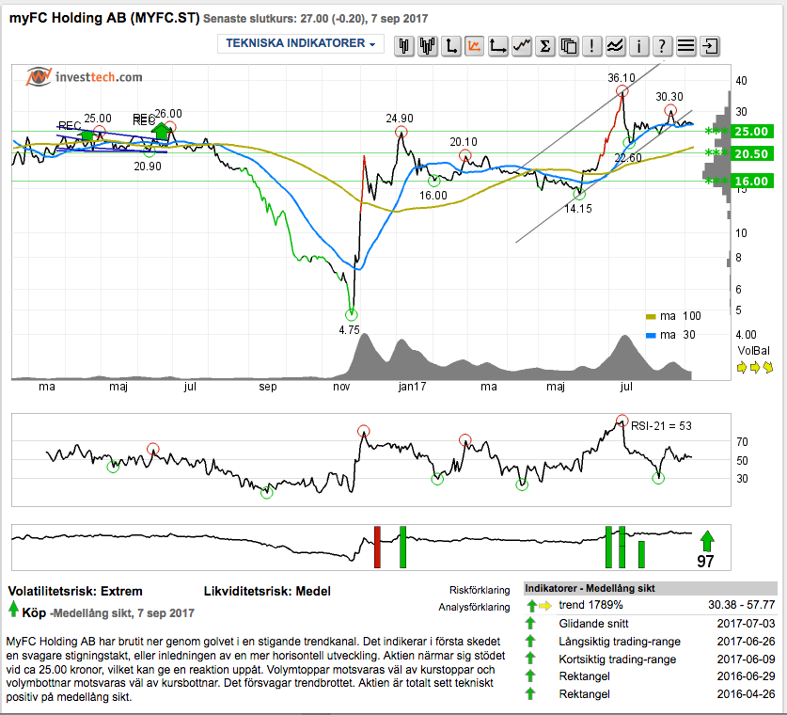Image resolution: width=787 pixels, height=715 pixels.
Task: Click the Köp -Medellång sikt heading
Action: point(108,613)
